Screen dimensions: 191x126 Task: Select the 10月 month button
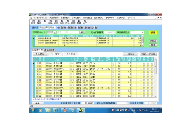point(79,28)
